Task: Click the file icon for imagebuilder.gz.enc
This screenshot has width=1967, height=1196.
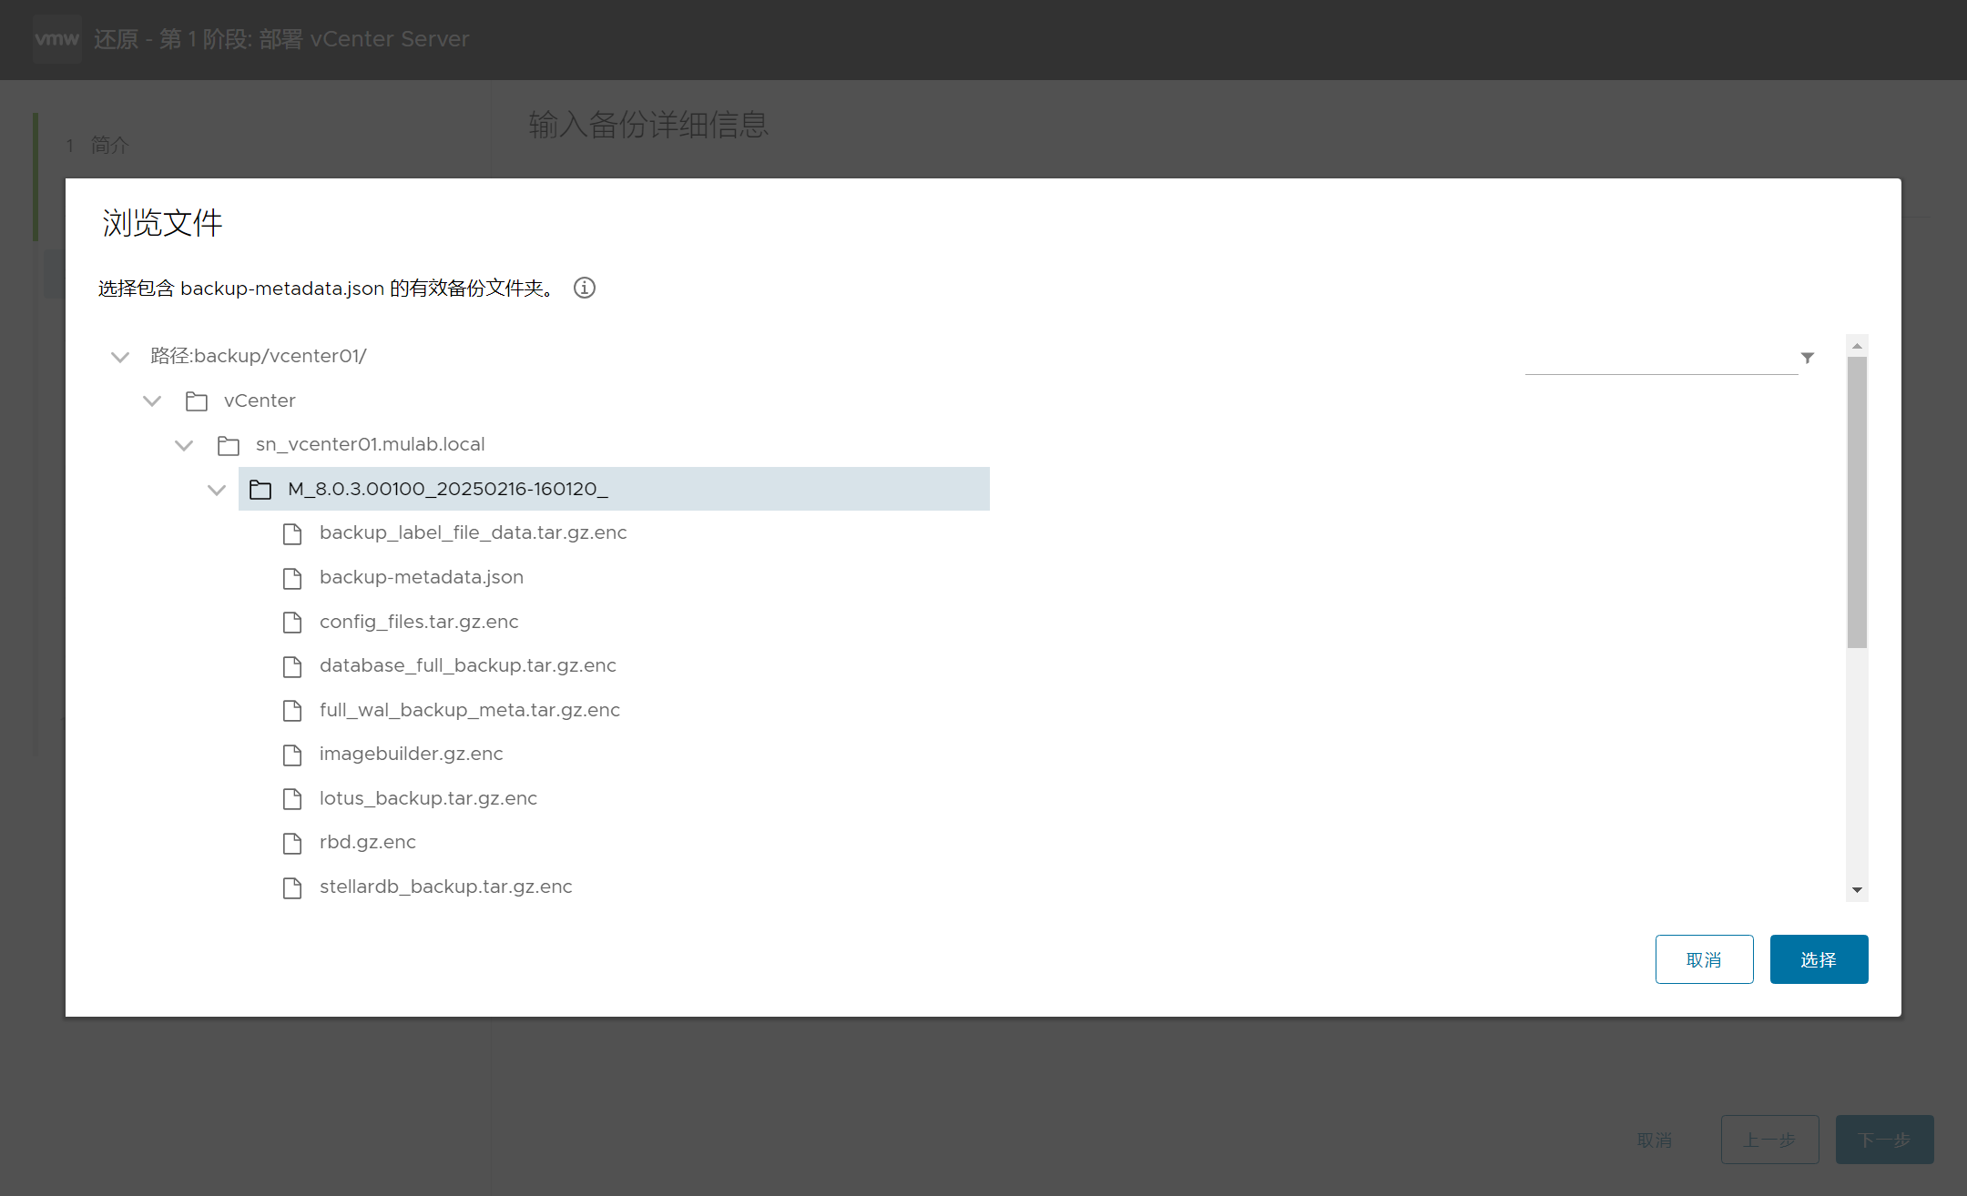Action: [292, 755]
